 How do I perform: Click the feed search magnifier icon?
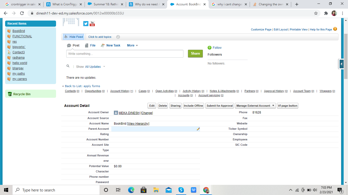pos(68,66)
